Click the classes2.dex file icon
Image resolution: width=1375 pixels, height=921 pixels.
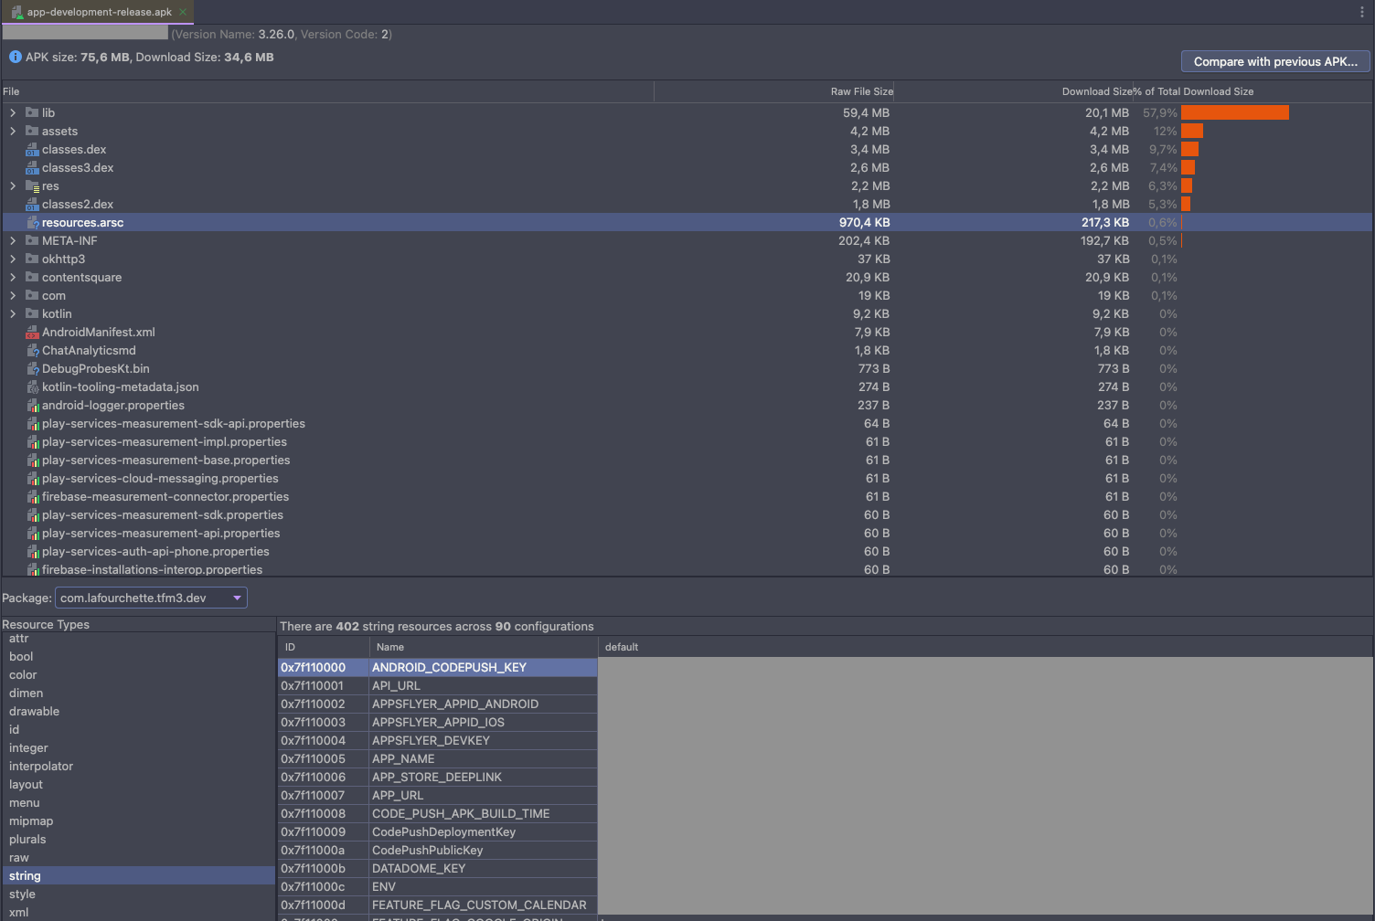pyautogui.click(x=32, y=205)
